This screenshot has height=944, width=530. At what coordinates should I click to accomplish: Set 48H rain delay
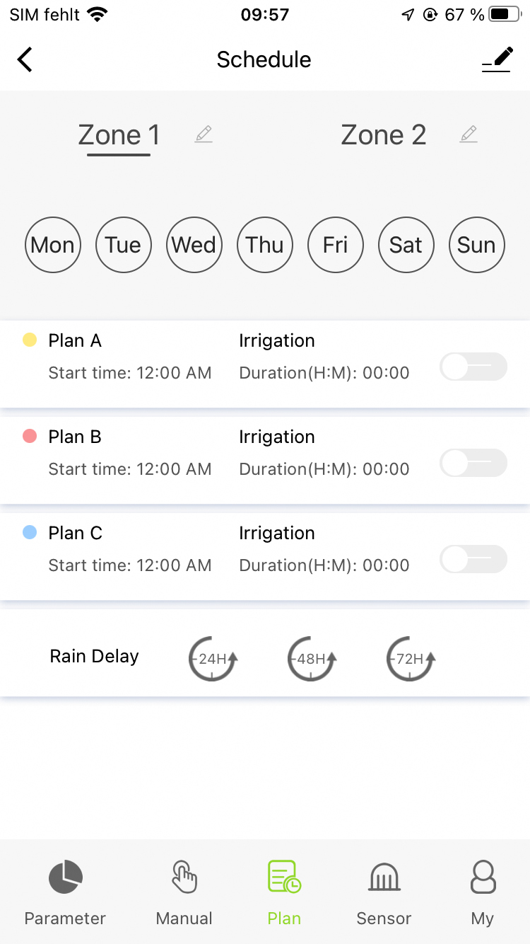pyautogui.click(x=312, y=659)
